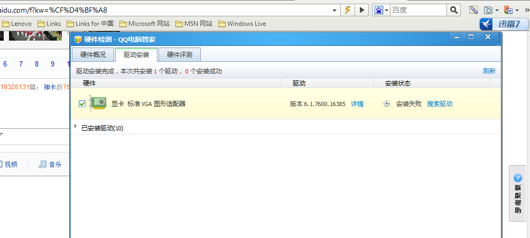Go to page 7 in Baidu page
This screenshot has height=238, width=530.
(21, 64)
